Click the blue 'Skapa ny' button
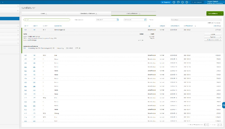 point(166,2)
